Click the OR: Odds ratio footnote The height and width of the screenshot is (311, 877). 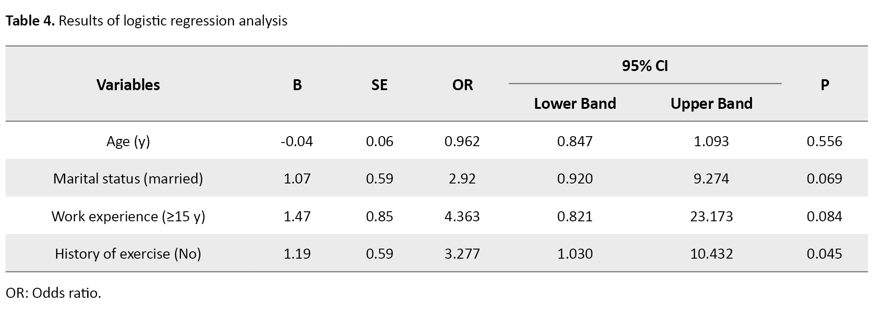click(53, 293)
